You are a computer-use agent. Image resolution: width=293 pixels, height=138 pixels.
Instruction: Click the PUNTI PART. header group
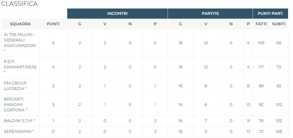[x=271, y=14]
